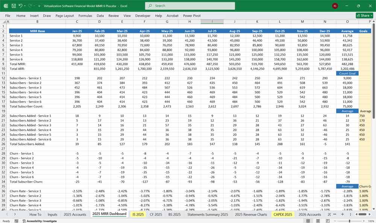The image size is (376, 223).
Task: Open the CAPEX 2025 sheet tab
Action: tap(283, 214)
